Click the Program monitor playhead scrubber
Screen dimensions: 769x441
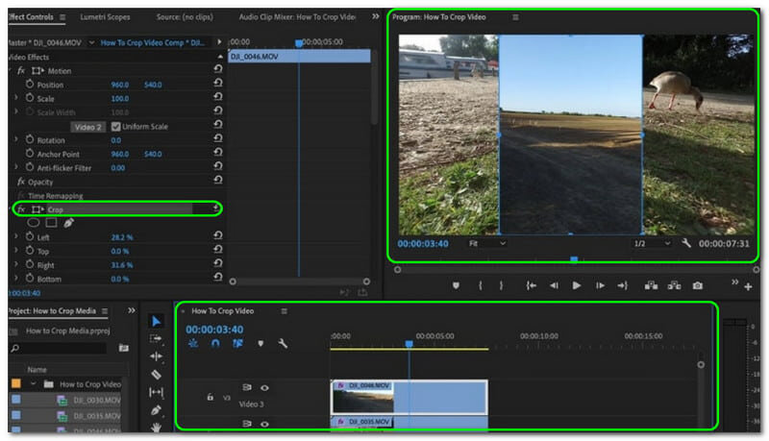tap(574, 258)
